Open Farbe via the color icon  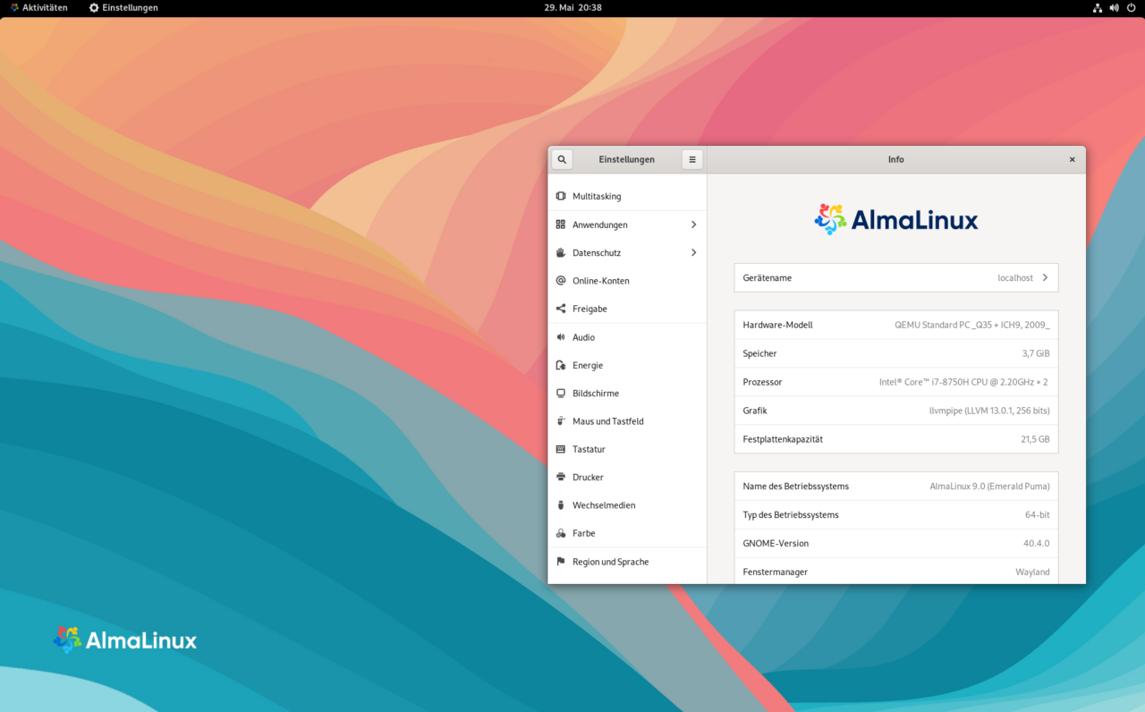(x=561, y=533)
